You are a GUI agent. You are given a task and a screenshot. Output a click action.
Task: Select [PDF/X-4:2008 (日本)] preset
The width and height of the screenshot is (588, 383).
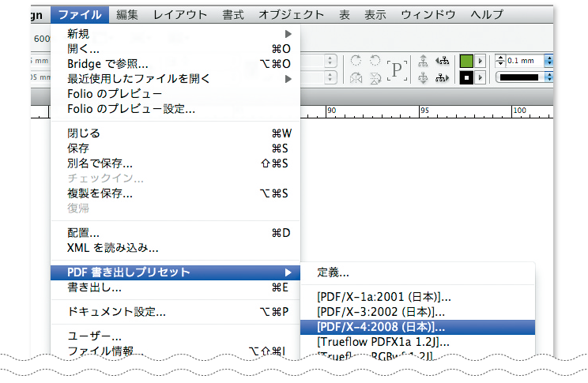click(418, 327)
